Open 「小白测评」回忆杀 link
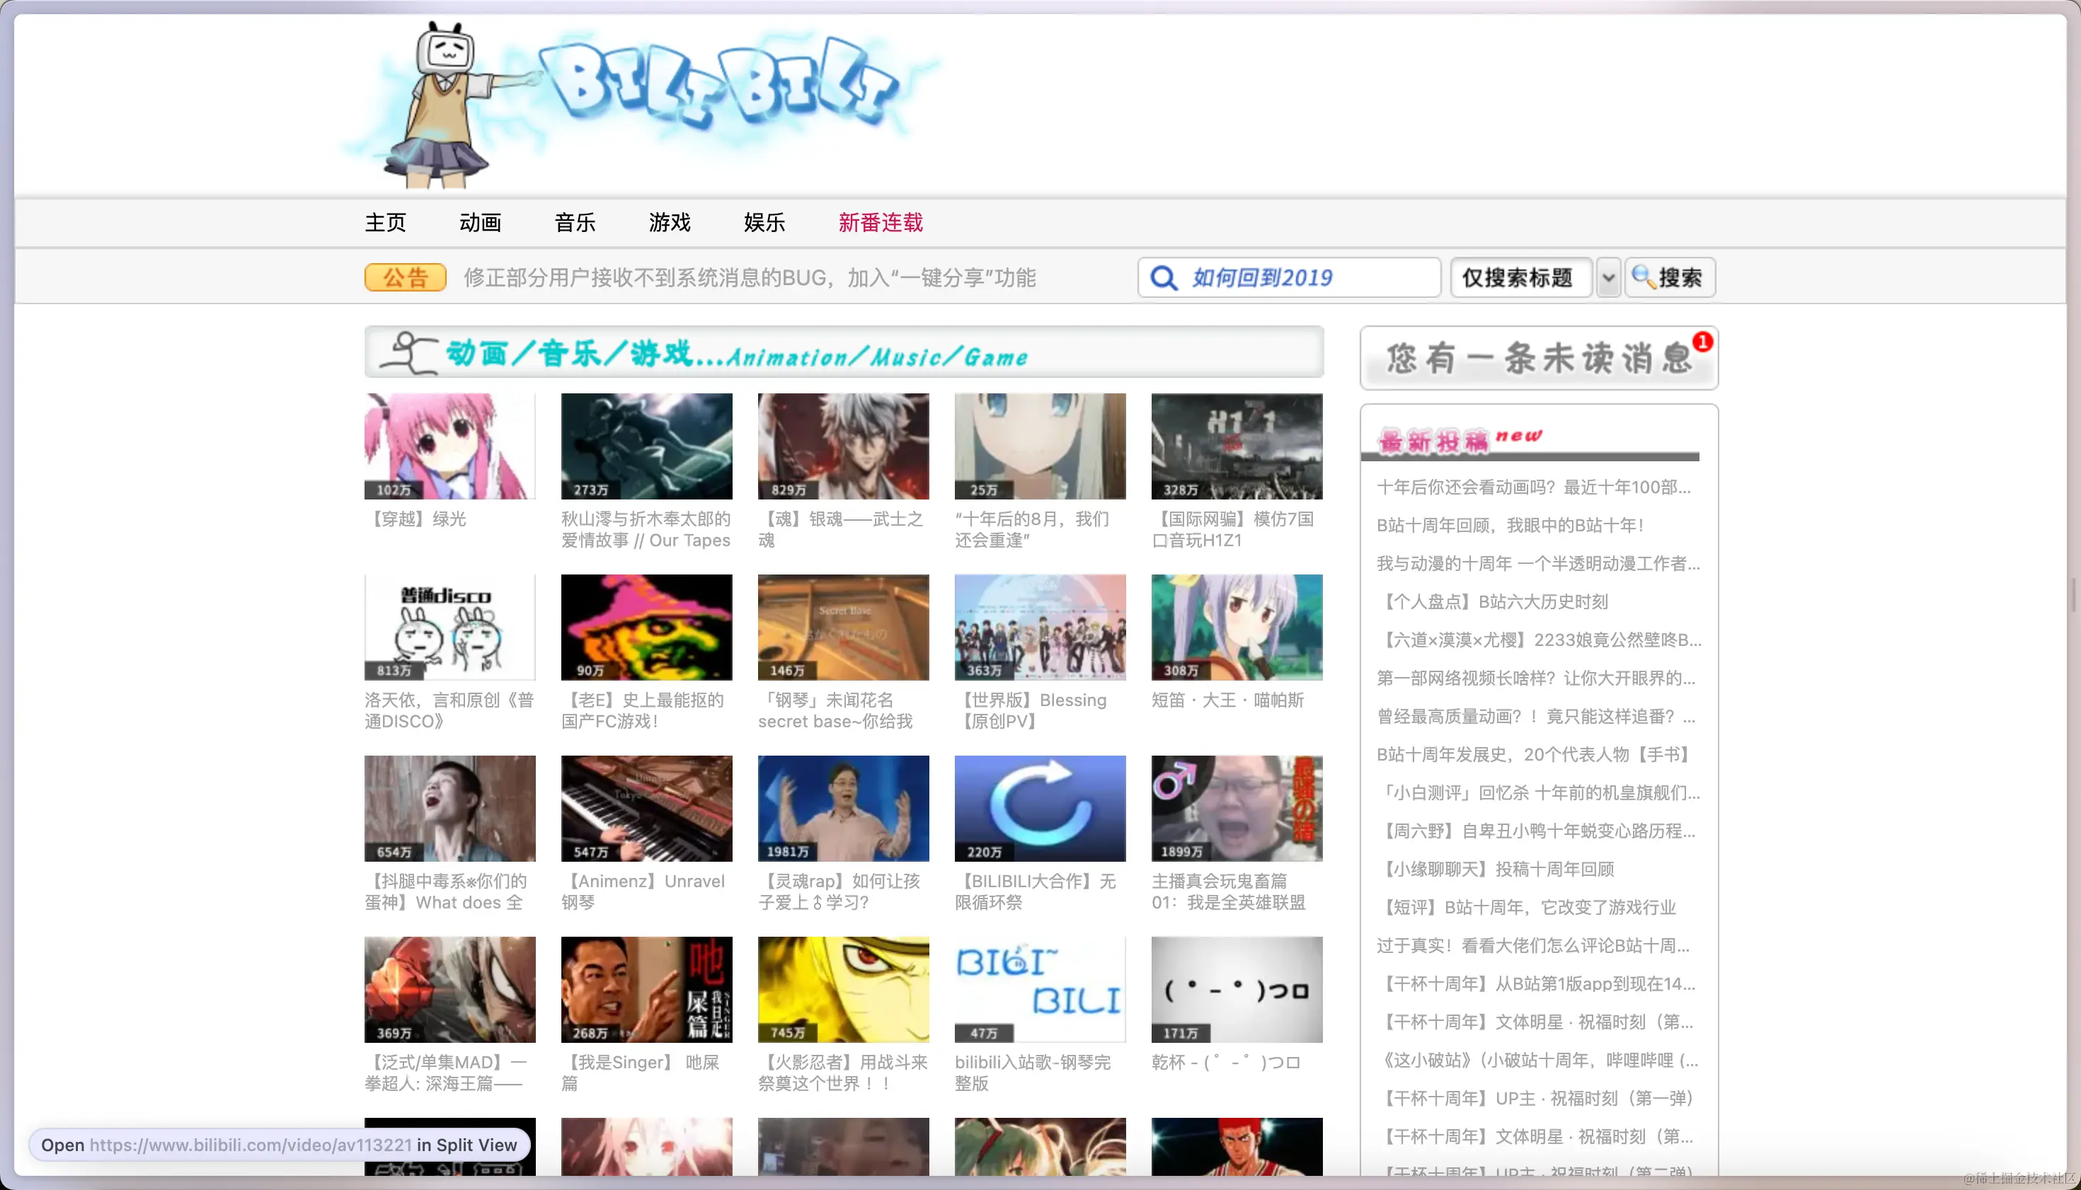The image size is (2081, 1190). [x=1539, y=793]
